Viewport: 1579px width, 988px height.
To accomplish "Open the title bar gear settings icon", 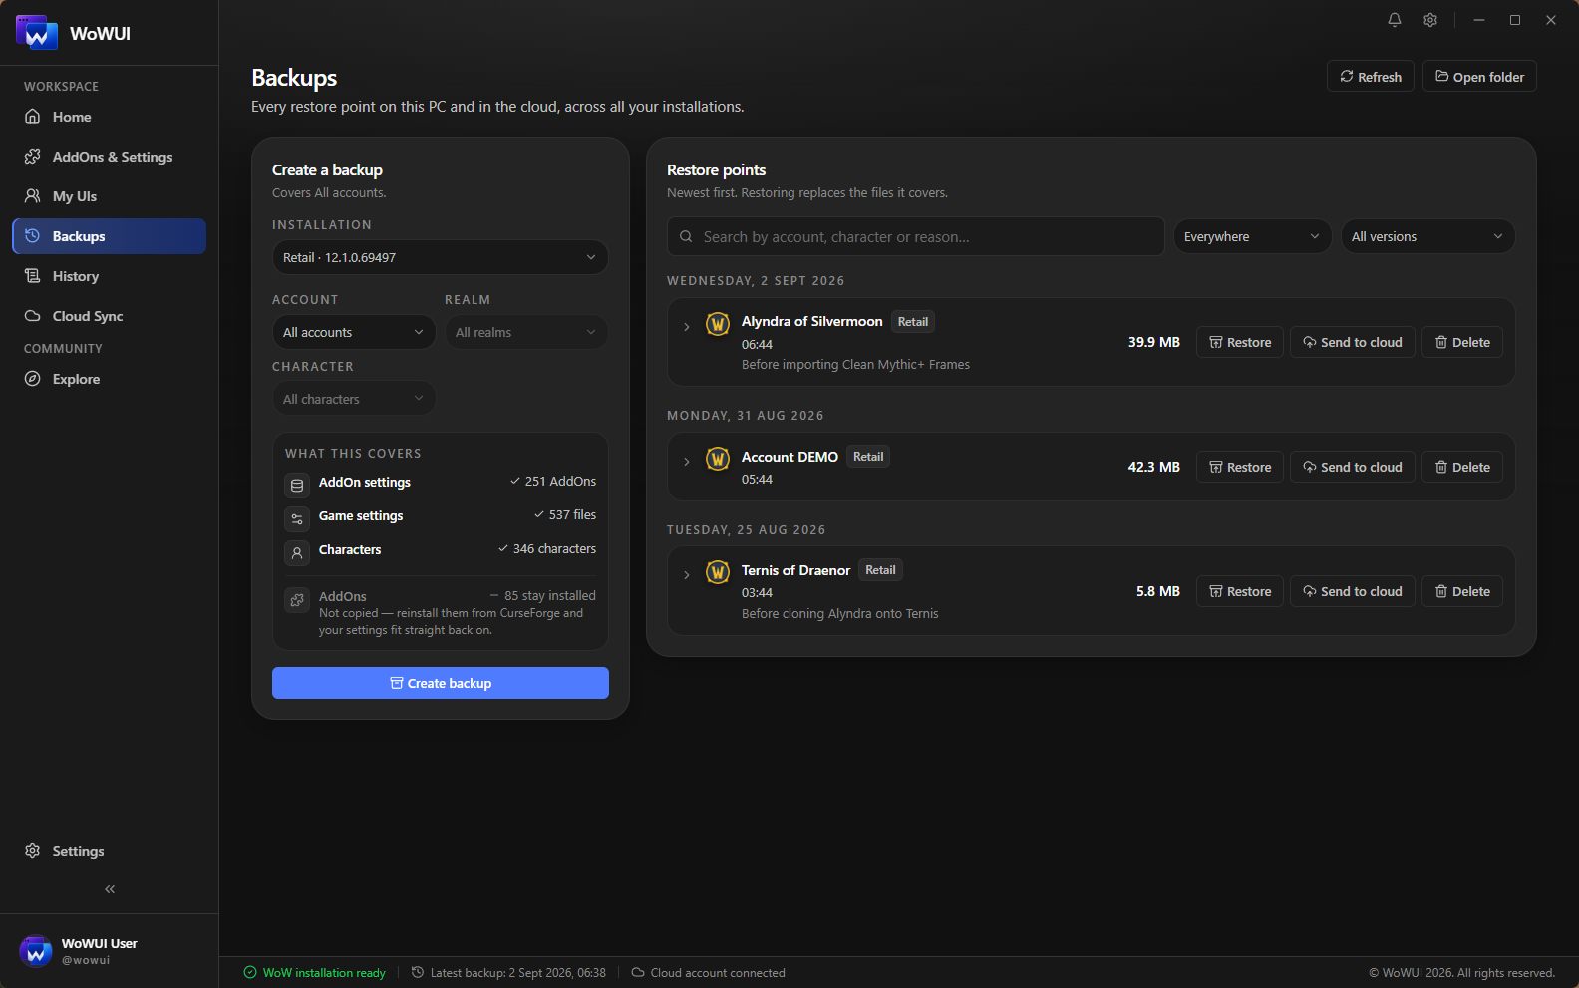I will [x=1430, y=20].
